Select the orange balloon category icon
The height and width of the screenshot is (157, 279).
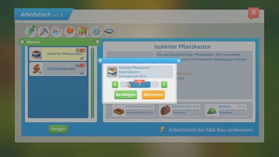click(x=70, y=31)
